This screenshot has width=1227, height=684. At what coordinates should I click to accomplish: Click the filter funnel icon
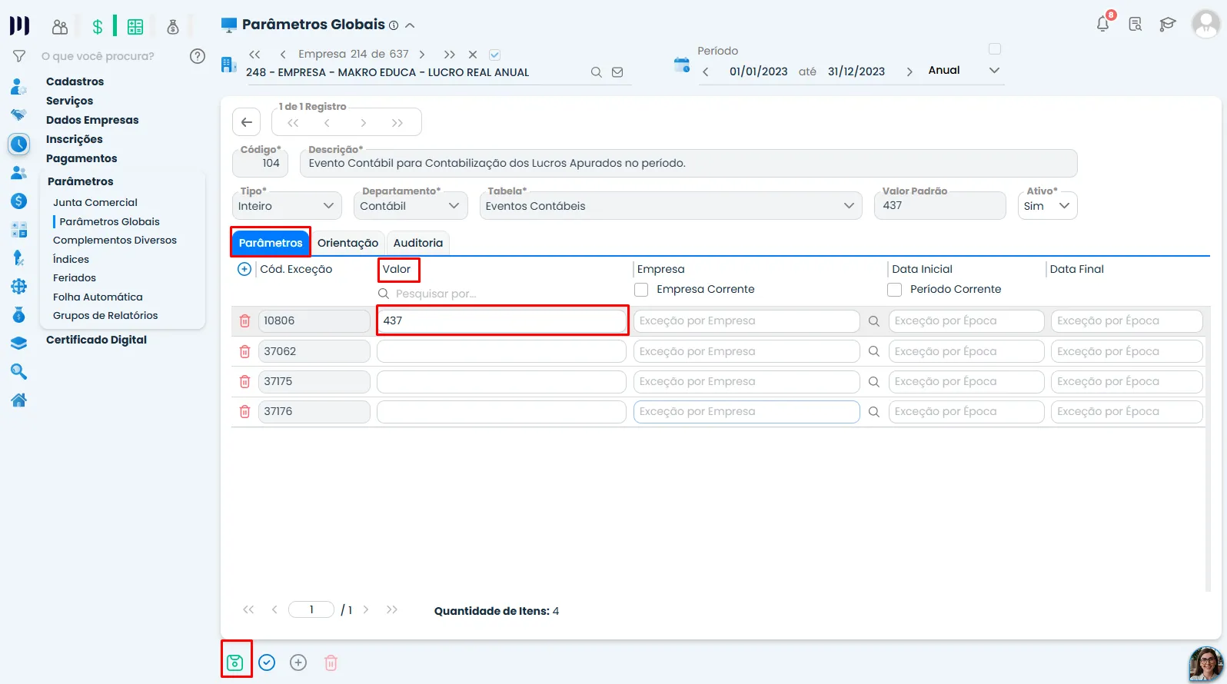[19, 56]
